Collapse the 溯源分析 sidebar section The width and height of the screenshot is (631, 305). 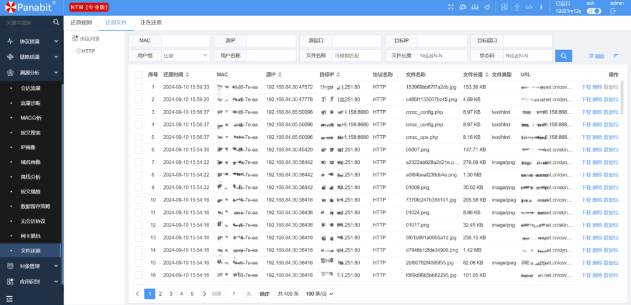coord(56,73)
